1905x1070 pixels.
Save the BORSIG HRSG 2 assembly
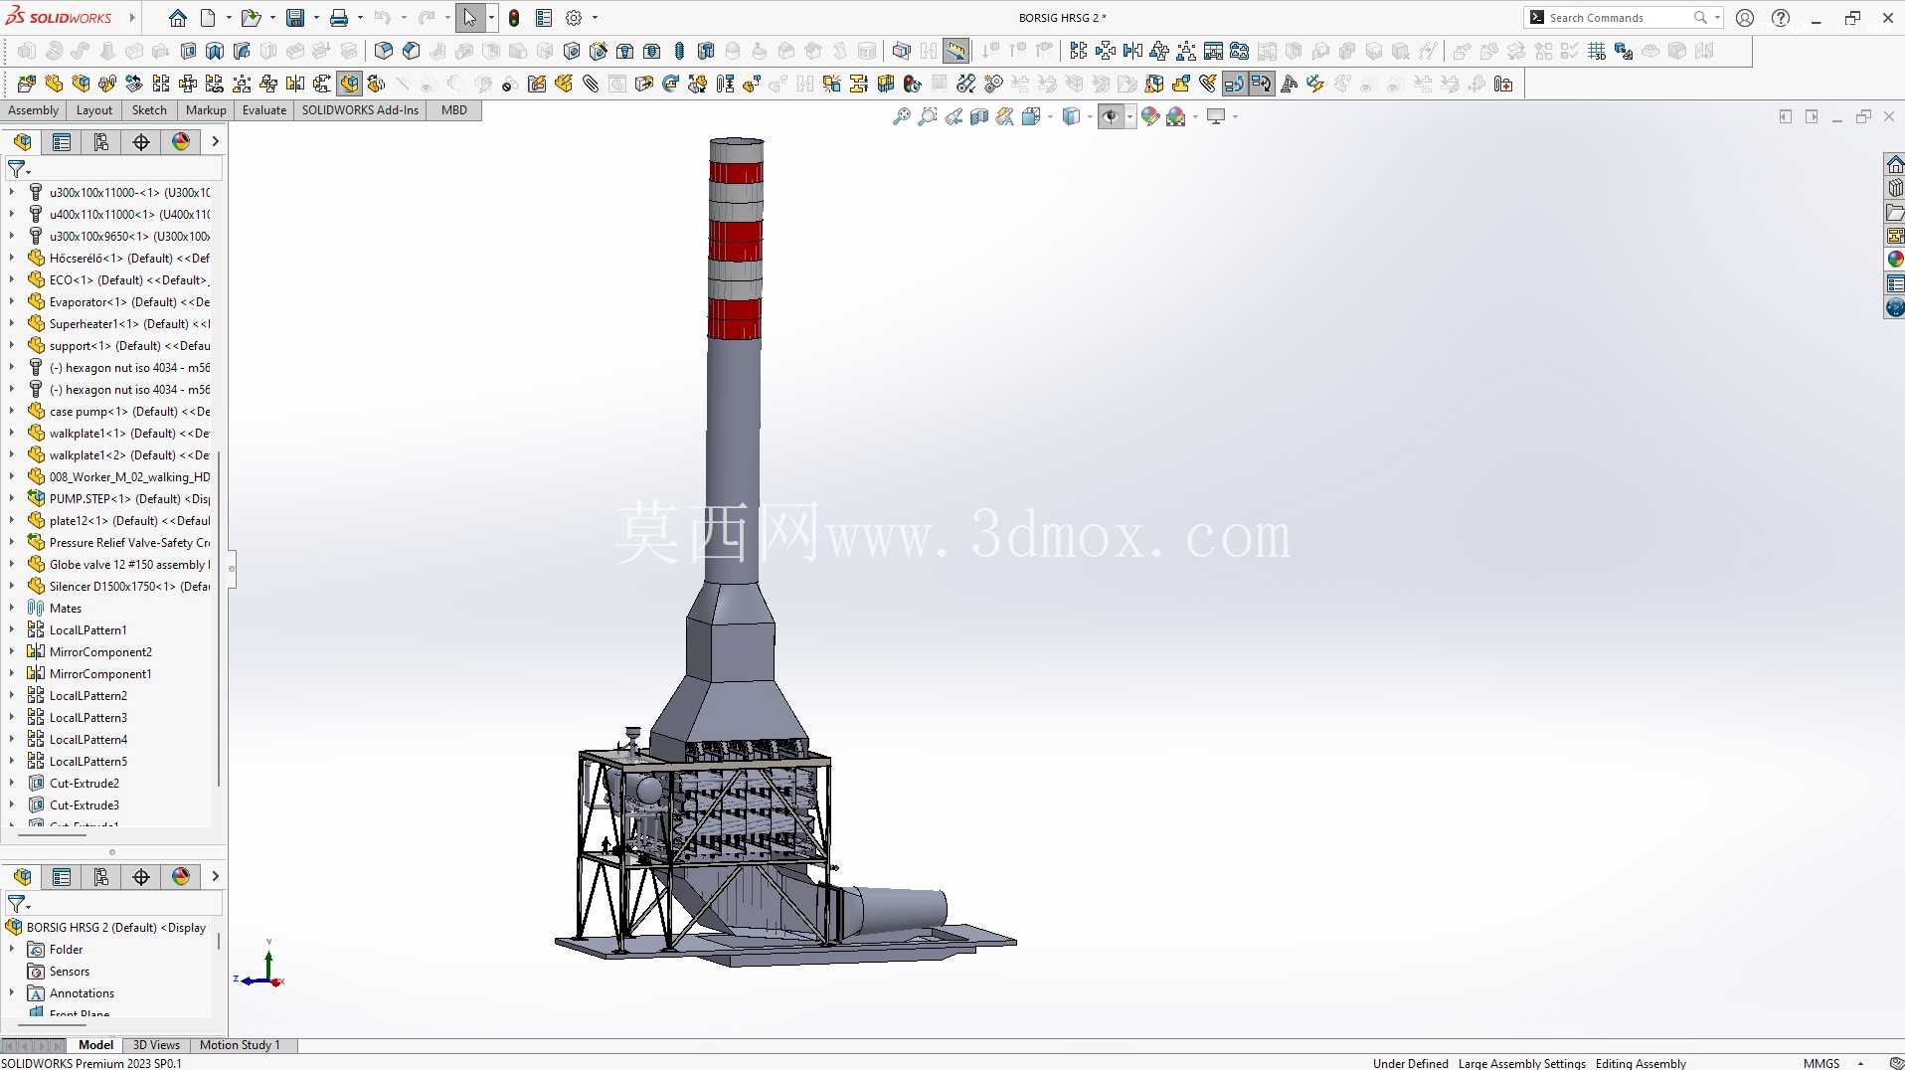click(x=295, y=18)
